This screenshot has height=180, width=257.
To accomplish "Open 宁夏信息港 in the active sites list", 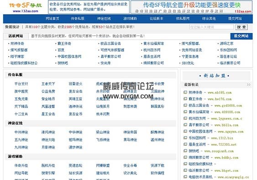I will pyautogui.click(x=190, y=57).
